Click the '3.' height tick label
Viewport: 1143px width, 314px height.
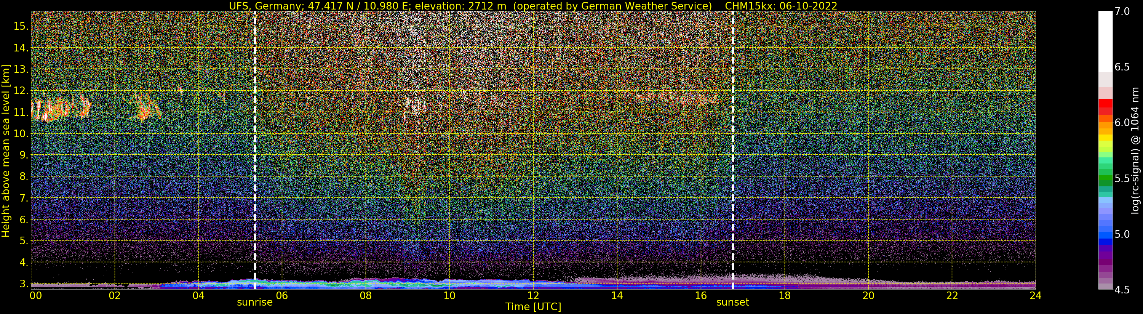tap(24, 284)
